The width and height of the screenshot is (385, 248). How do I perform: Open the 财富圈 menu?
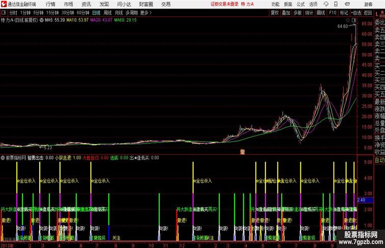(146, 4)
